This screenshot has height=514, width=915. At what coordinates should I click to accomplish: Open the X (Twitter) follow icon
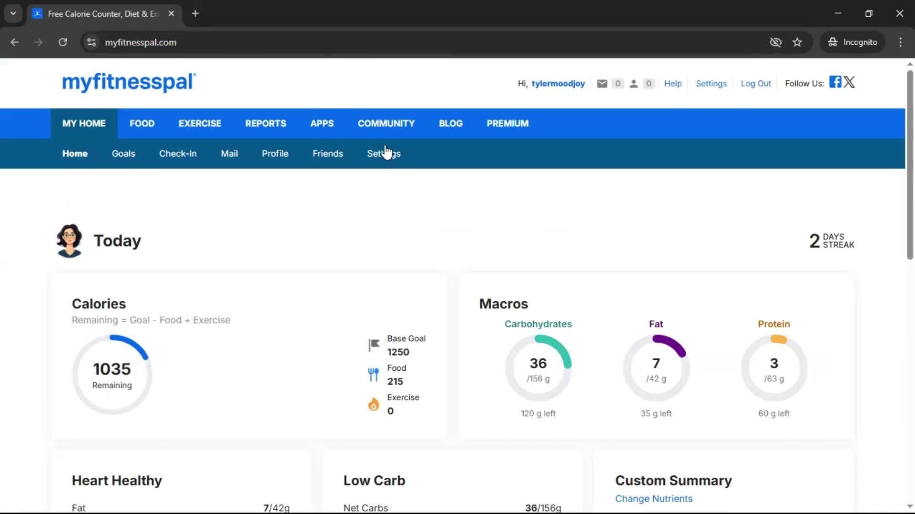click(x=849, y=82)
